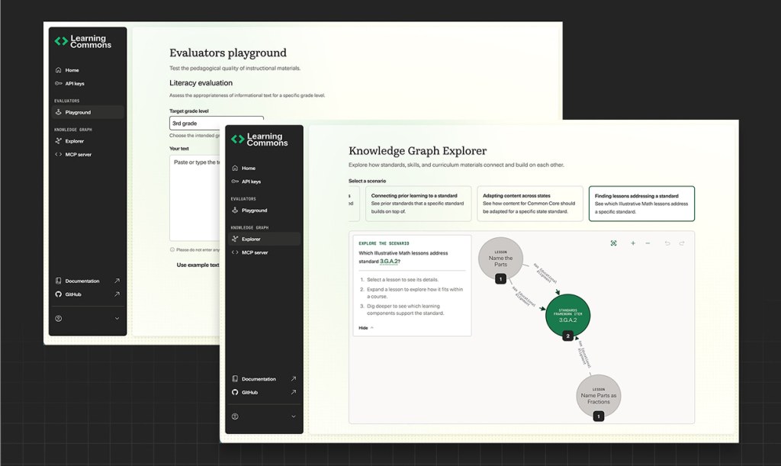Open Documentation link in the Evaluators playground sidebar
Screen dimensions: 781x466
pyautogui.click(x=88, y=281)
